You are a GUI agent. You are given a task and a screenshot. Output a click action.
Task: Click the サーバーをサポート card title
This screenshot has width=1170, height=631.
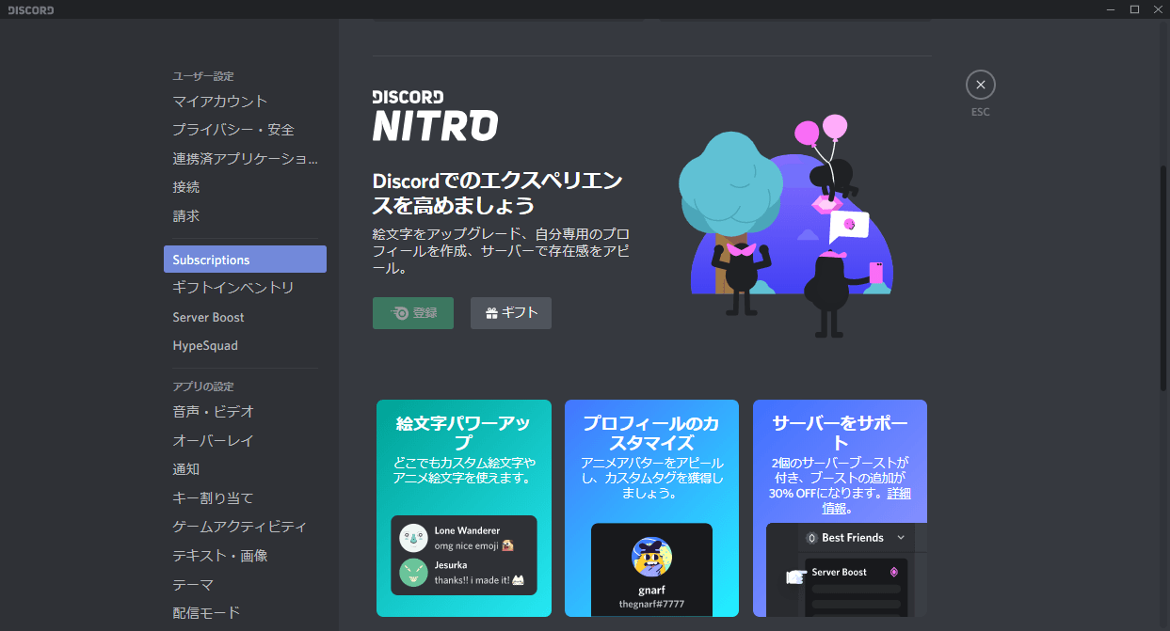840,433
